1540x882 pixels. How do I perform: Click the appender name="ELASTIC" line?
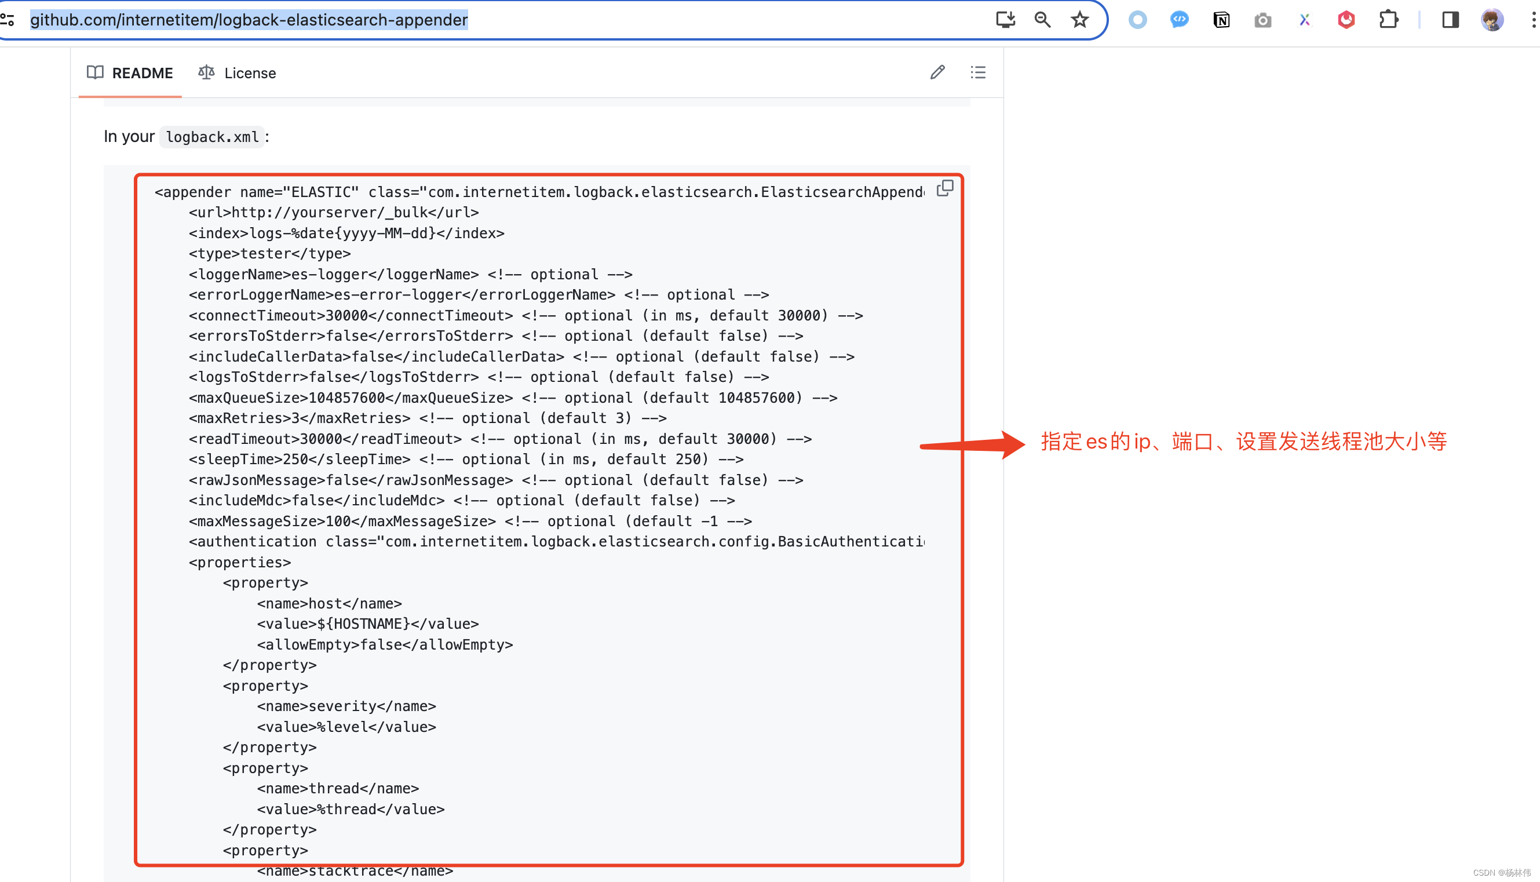tap(539, 192)
